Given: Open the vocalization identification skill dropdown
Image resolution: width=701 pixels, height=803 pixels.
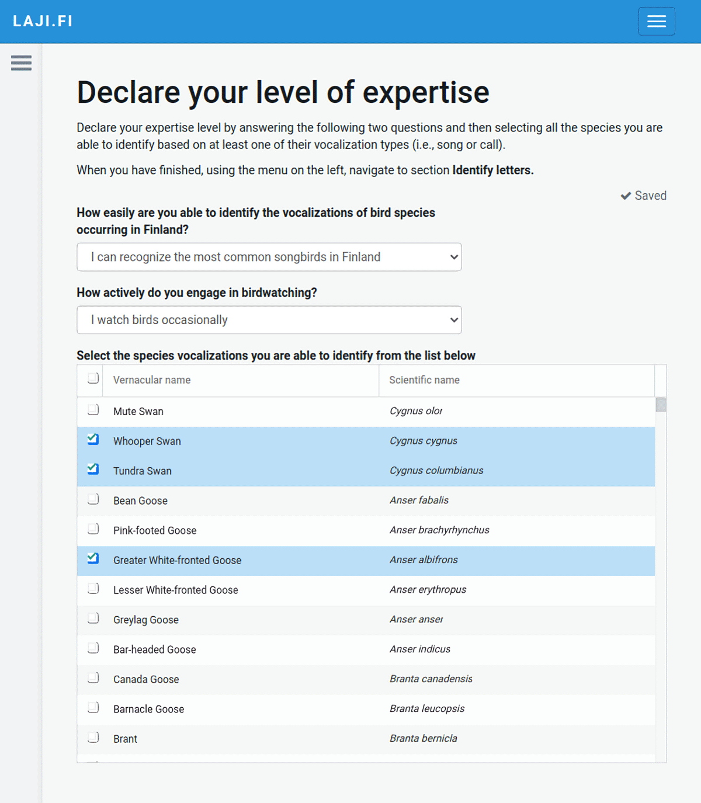Looking at the screenshot, I should pyautogui.click(x=269, y=257).
